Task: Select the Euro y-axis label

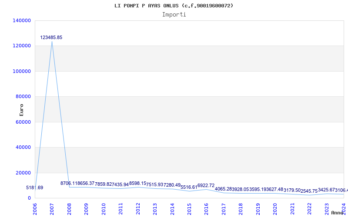Action: click(x=21, y=110)
